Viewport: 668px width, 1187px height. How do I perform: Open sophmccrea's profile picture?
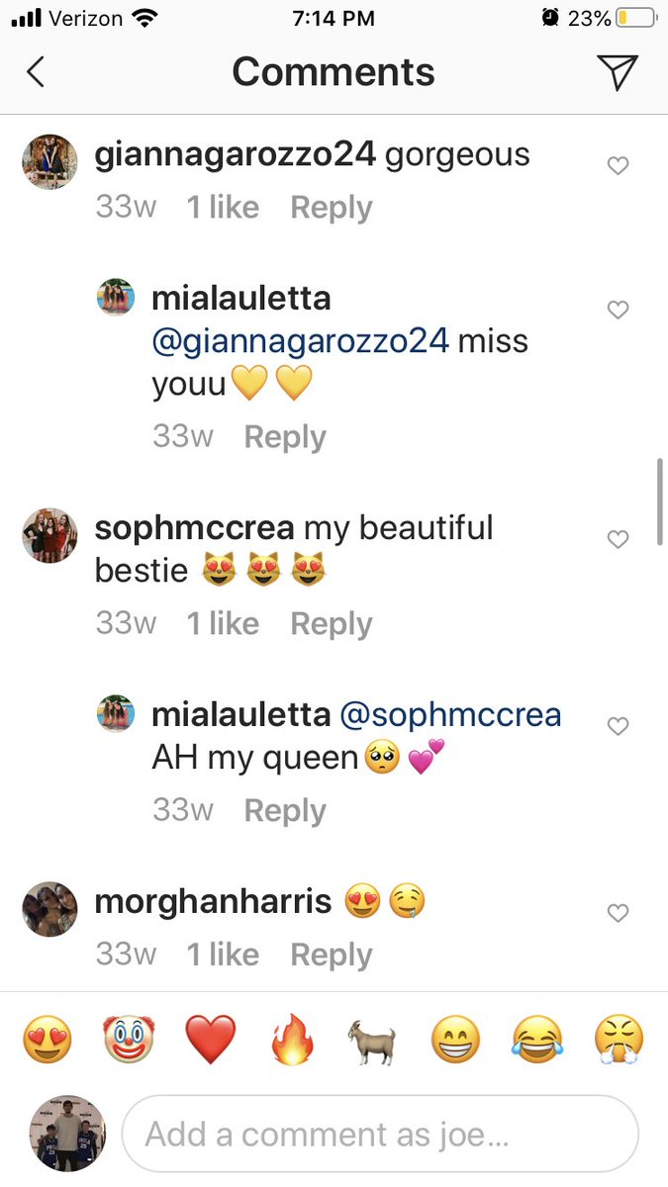[49, 535]
